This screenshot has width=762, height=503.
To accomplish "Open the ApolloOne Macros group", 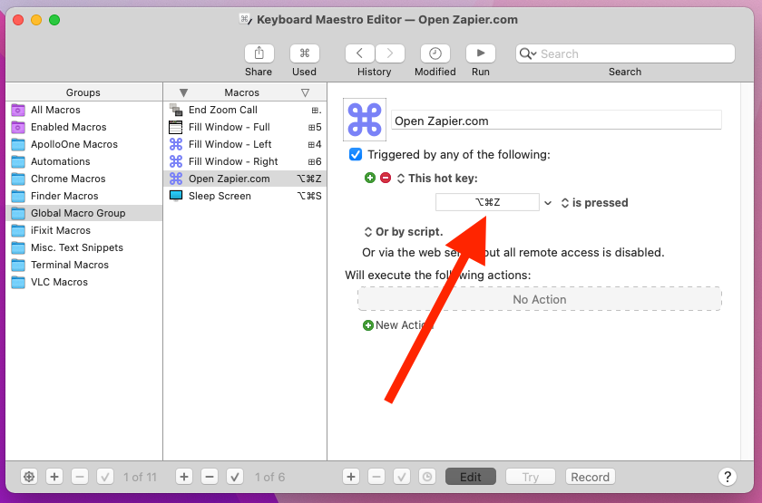I will coord(84,144).
